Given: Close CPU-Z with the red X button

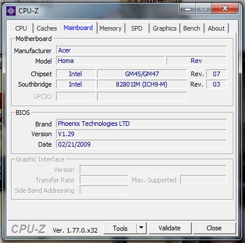Looking at the screenshot, I should (225, 9).
